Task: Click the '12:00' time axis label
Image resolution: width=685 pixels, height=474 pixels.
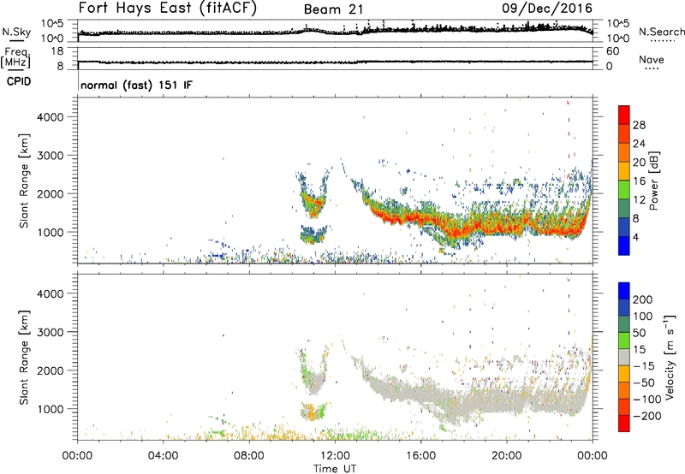Action: click(335, 456)
